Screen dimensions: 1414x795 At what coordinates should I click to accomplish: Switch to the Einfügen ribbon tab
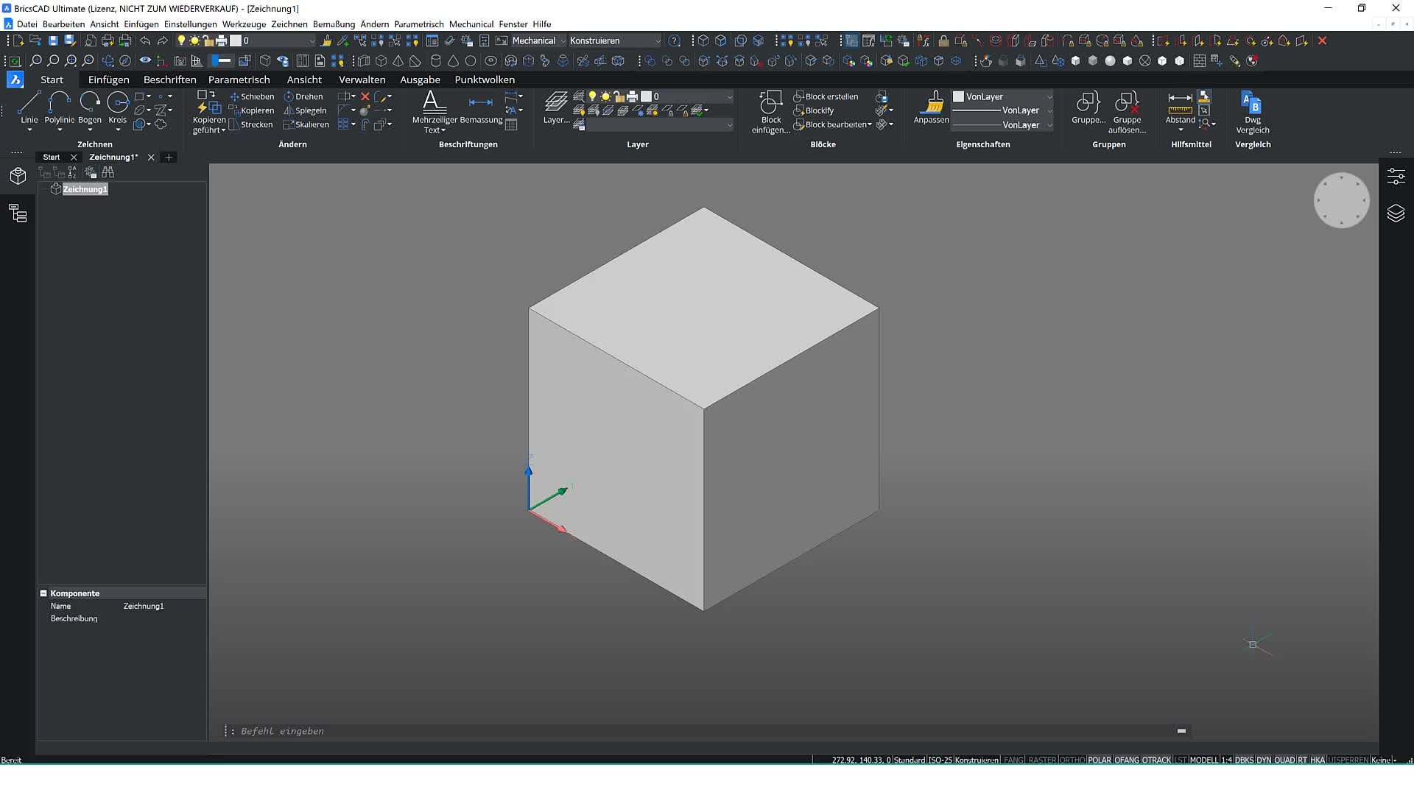108,79
